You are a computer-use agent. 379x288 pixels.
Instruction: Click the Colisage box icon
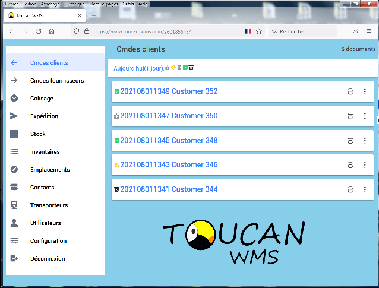click(14, 99)
